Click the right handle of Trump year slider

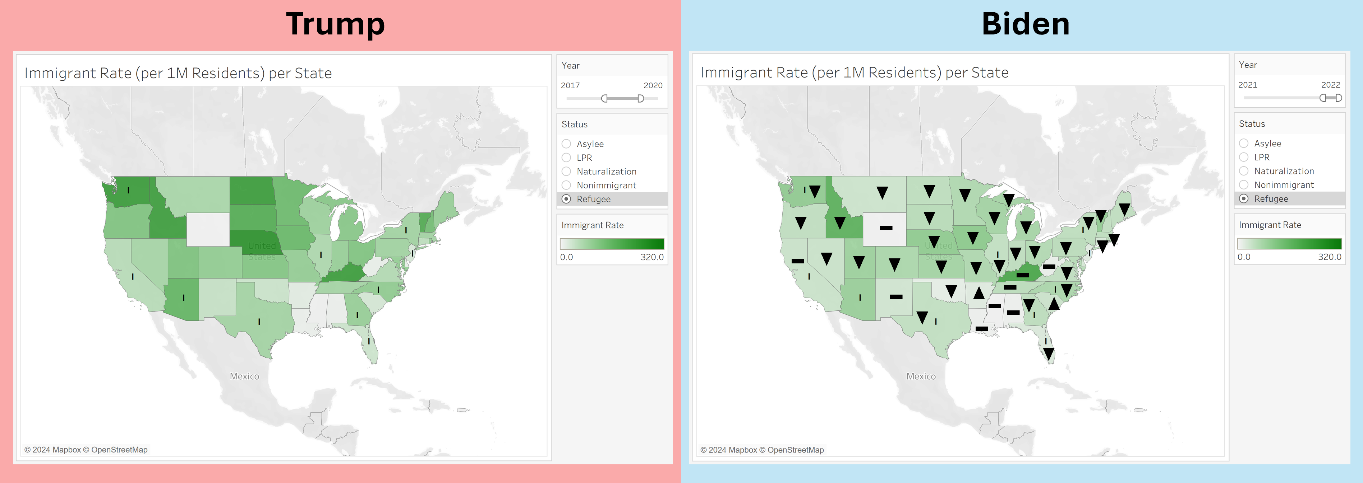click(x=641, y=98)
